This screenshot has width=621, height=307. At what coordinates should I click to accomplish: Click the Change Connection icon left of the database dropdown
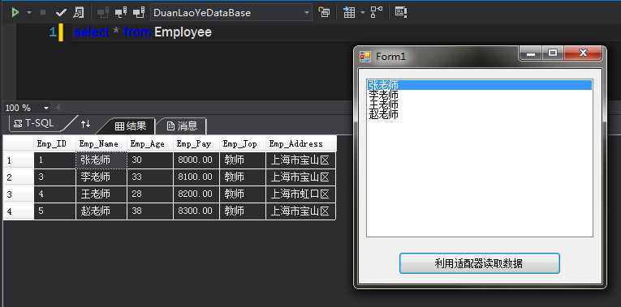tap(139, 13)
